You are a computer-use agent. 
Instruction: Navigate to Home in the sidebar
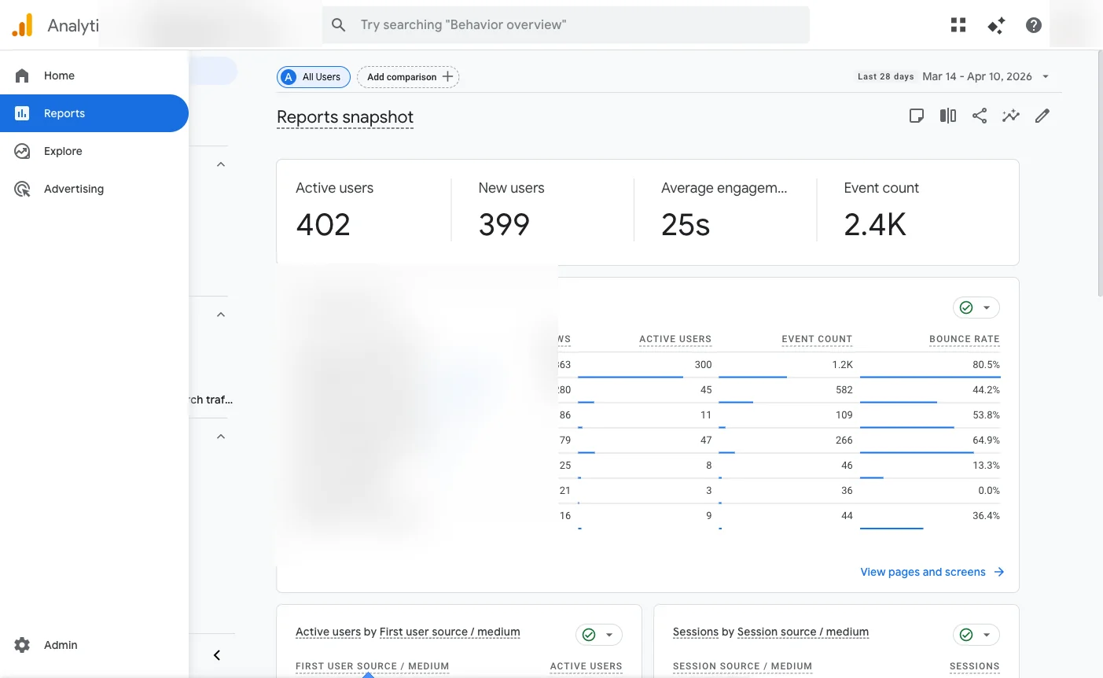(x=58, y=76)
